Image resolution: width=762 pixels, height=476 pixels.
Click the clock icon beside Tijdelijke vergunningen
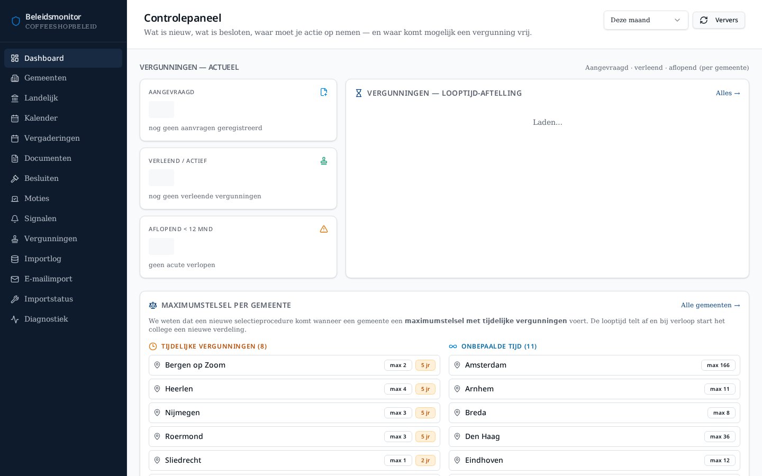(153, 346)
